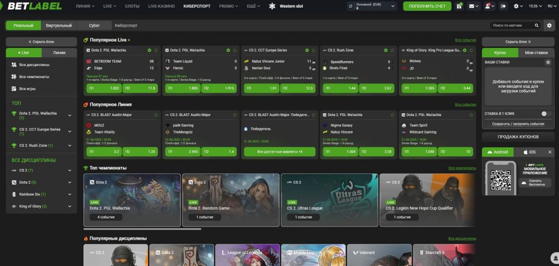559x266 pixels.
Task: Expand King of Glory (2) discipline
Action: pyautogui.click(x=69, y=206)
